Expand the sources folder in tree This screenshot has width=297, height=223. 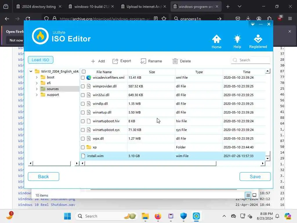[x=37, y=89]
